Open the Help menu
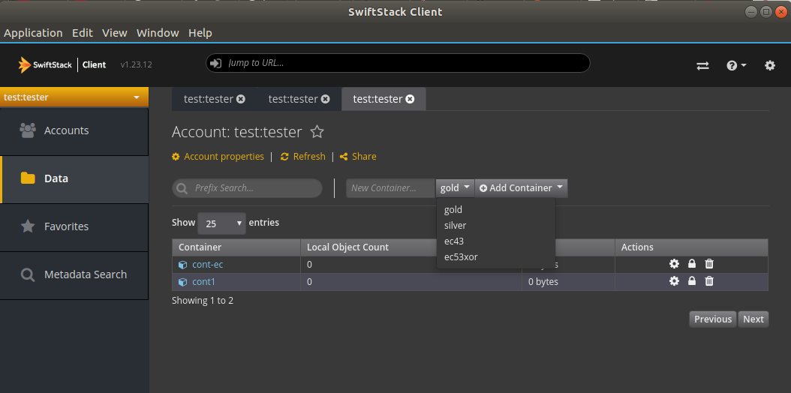Viewport: 791px width, 393px height. [200, 33]
